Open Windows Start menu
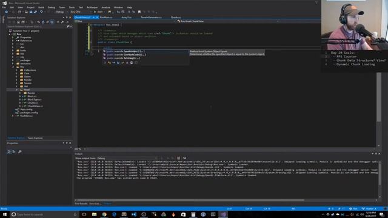This screenshot has height=218, width=388. 4,214
